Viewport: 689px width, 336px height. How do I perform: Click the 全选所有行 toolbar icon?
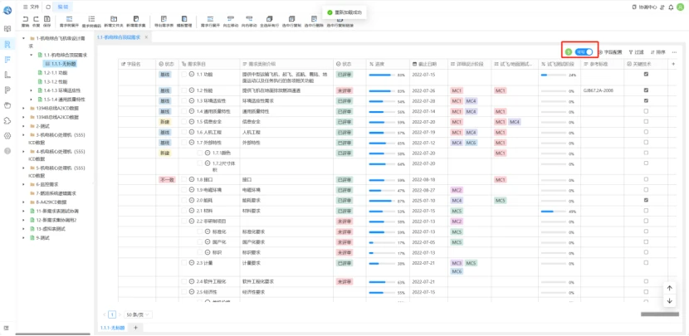tap(269, 19)
